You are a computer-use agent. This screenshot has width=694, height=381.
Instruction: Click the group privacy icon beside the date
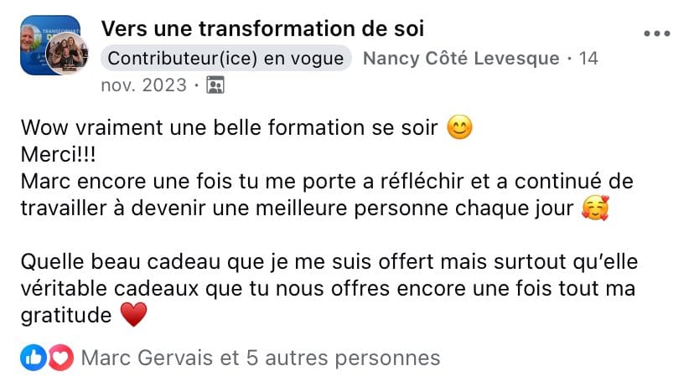[215, 85]
